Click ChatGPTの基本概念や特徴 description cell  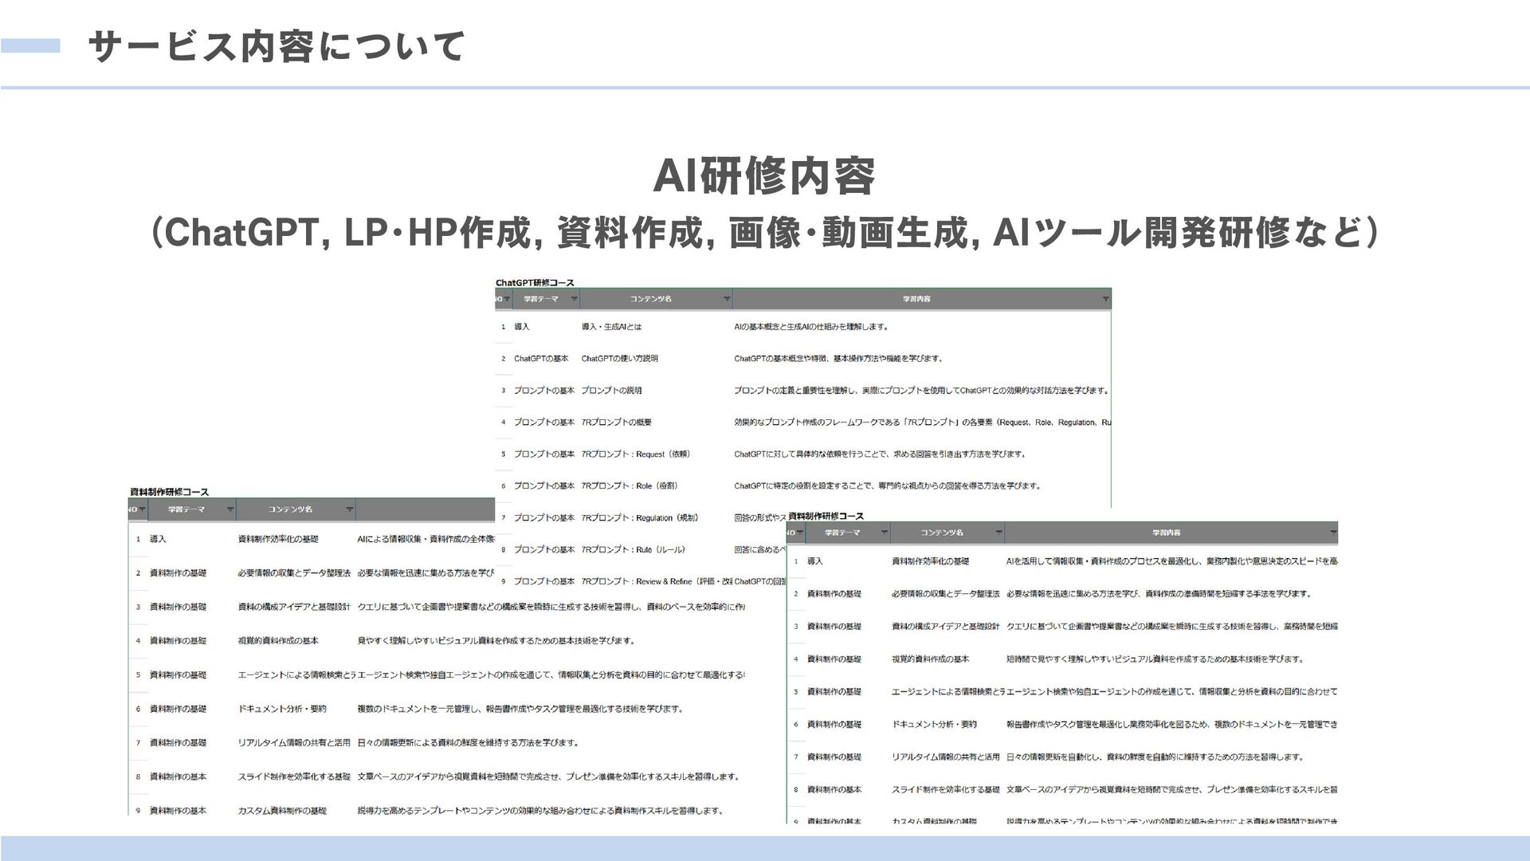coord(838,359)
